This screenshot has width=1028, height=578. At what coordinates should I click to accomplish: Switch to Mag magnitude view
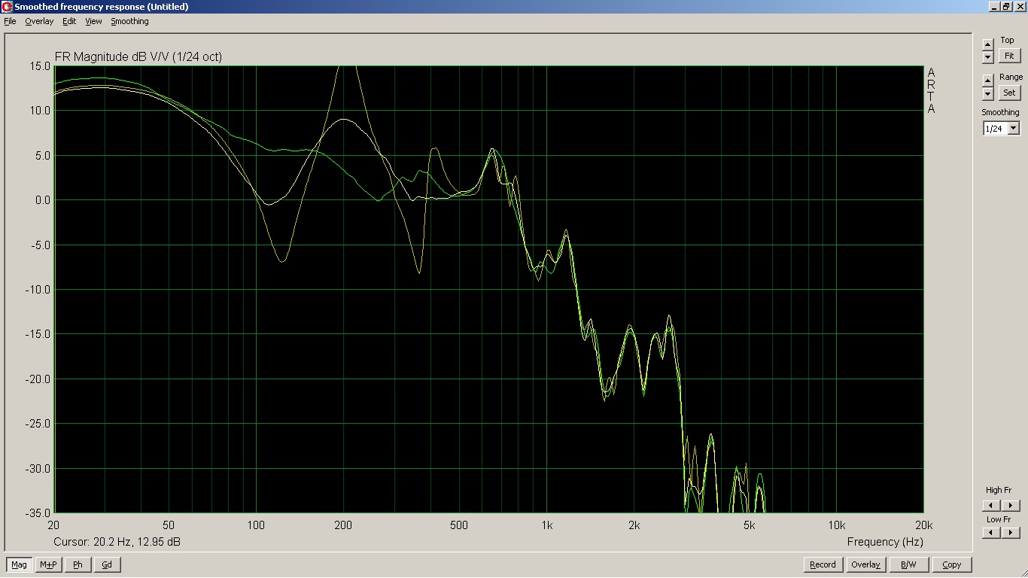coord(19,564)
